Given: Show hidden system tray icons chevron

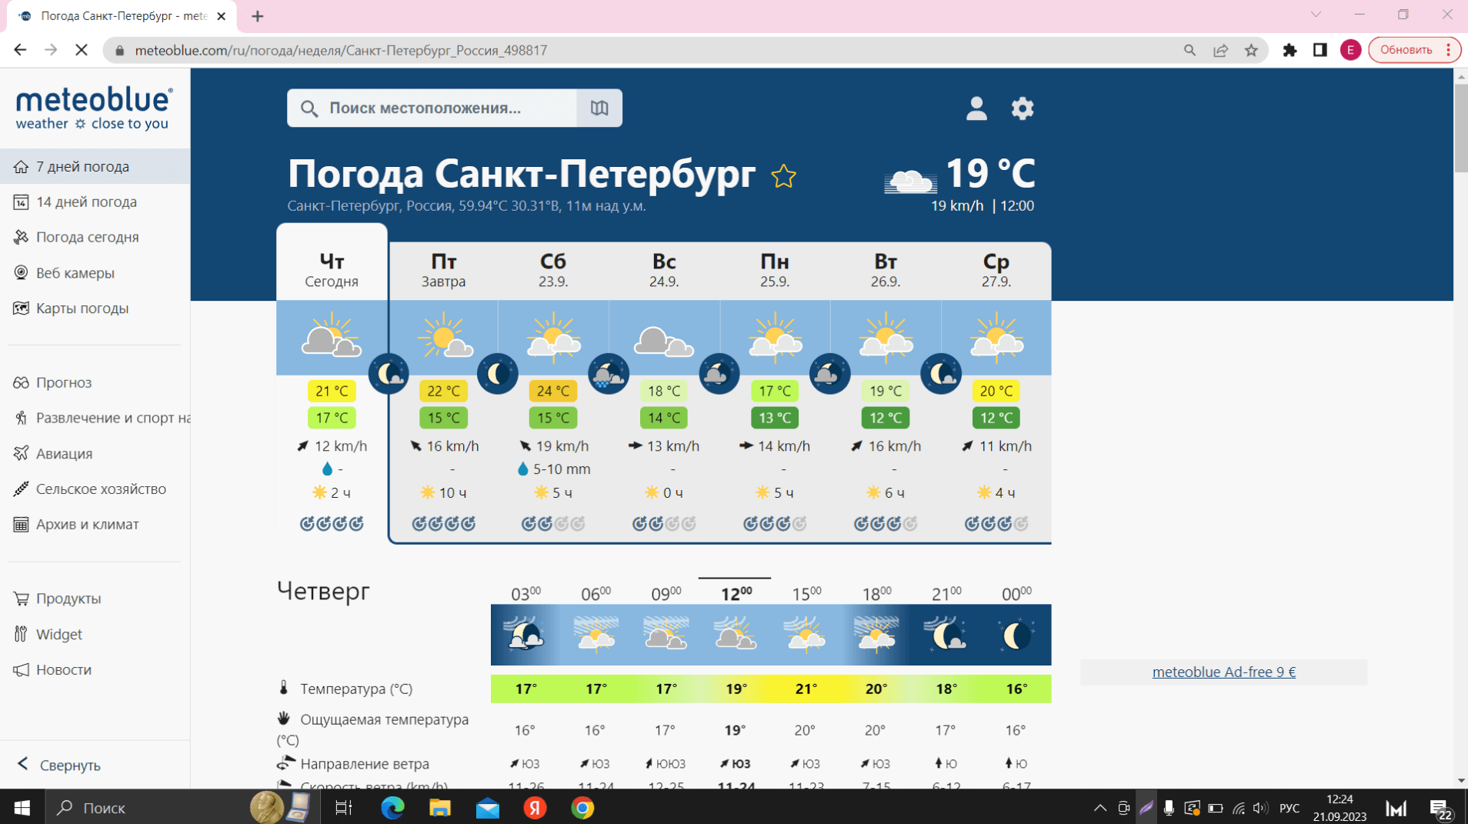Looking at the screenshot, I should coord(1100,808).
